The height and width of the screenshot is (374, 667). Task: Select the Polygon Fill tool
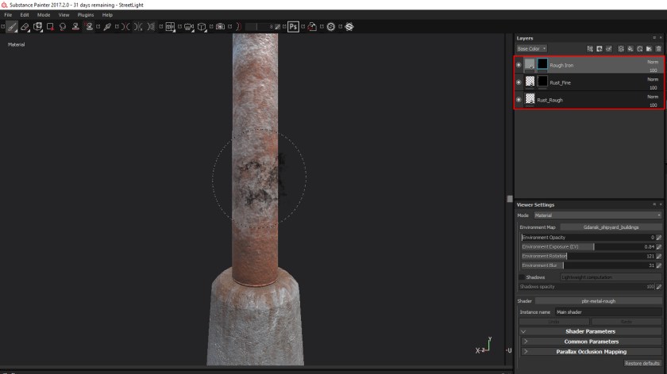coord(50,26)
